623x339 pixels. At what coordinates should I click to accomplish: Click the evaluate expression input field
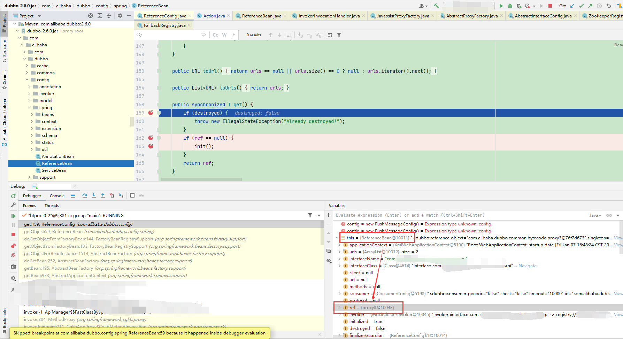tap(460, 215)
